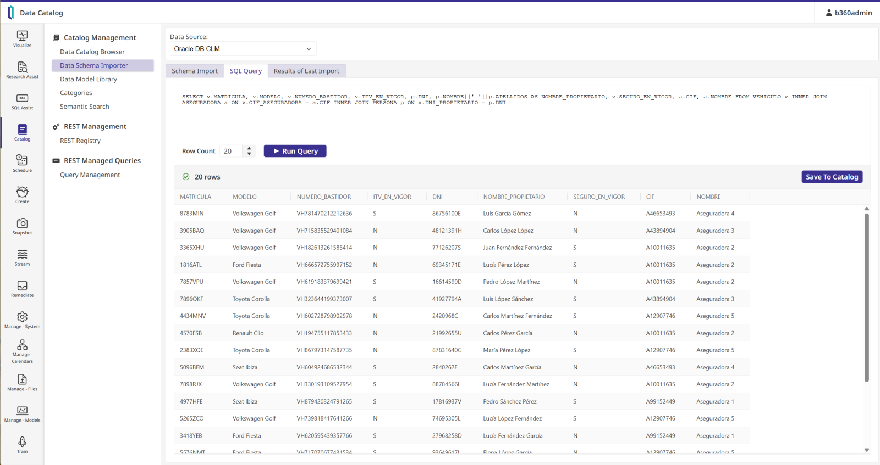Switch to the Schema Import tab
This screenshot has height=465, width=880.
click(195, 71)
